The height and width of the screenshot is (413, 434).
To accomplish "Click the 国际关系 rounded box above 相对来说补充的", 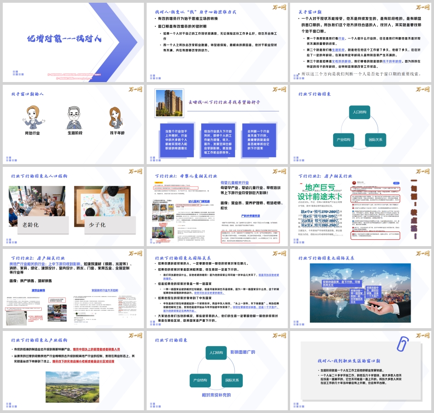I will coord(232,380).
